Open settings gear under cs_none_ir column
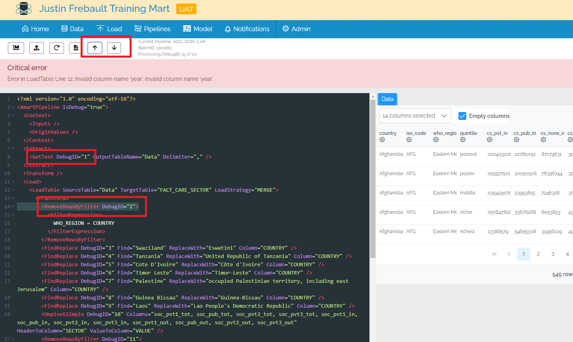This screenshot has width=573, height=342. (543, 140)
